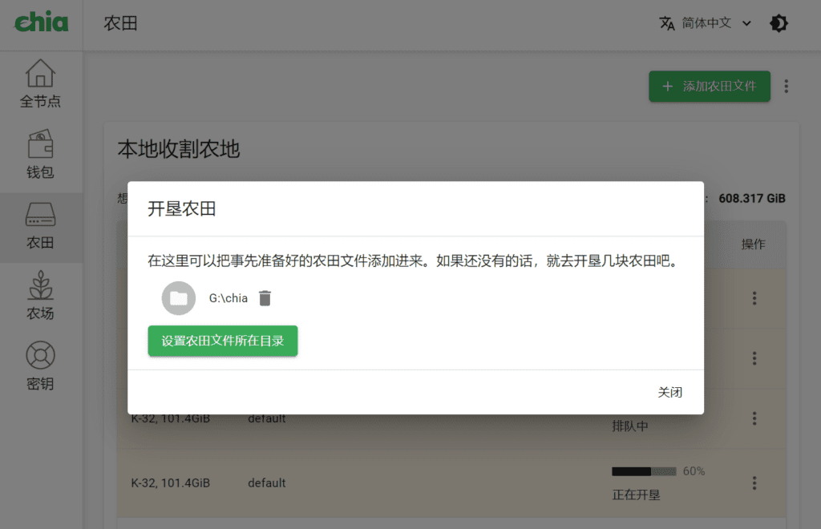The width and height of the screenshot is (821, 529).
Task: Go to the 农场 farm page
Action: point(40,297)
